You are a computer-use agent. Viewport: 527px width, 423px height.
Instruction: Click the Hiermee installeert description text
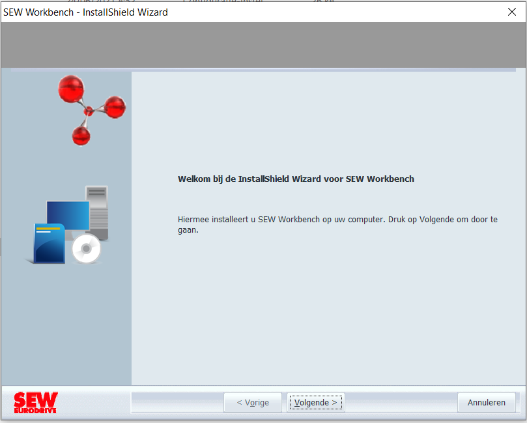coord(337,225)
